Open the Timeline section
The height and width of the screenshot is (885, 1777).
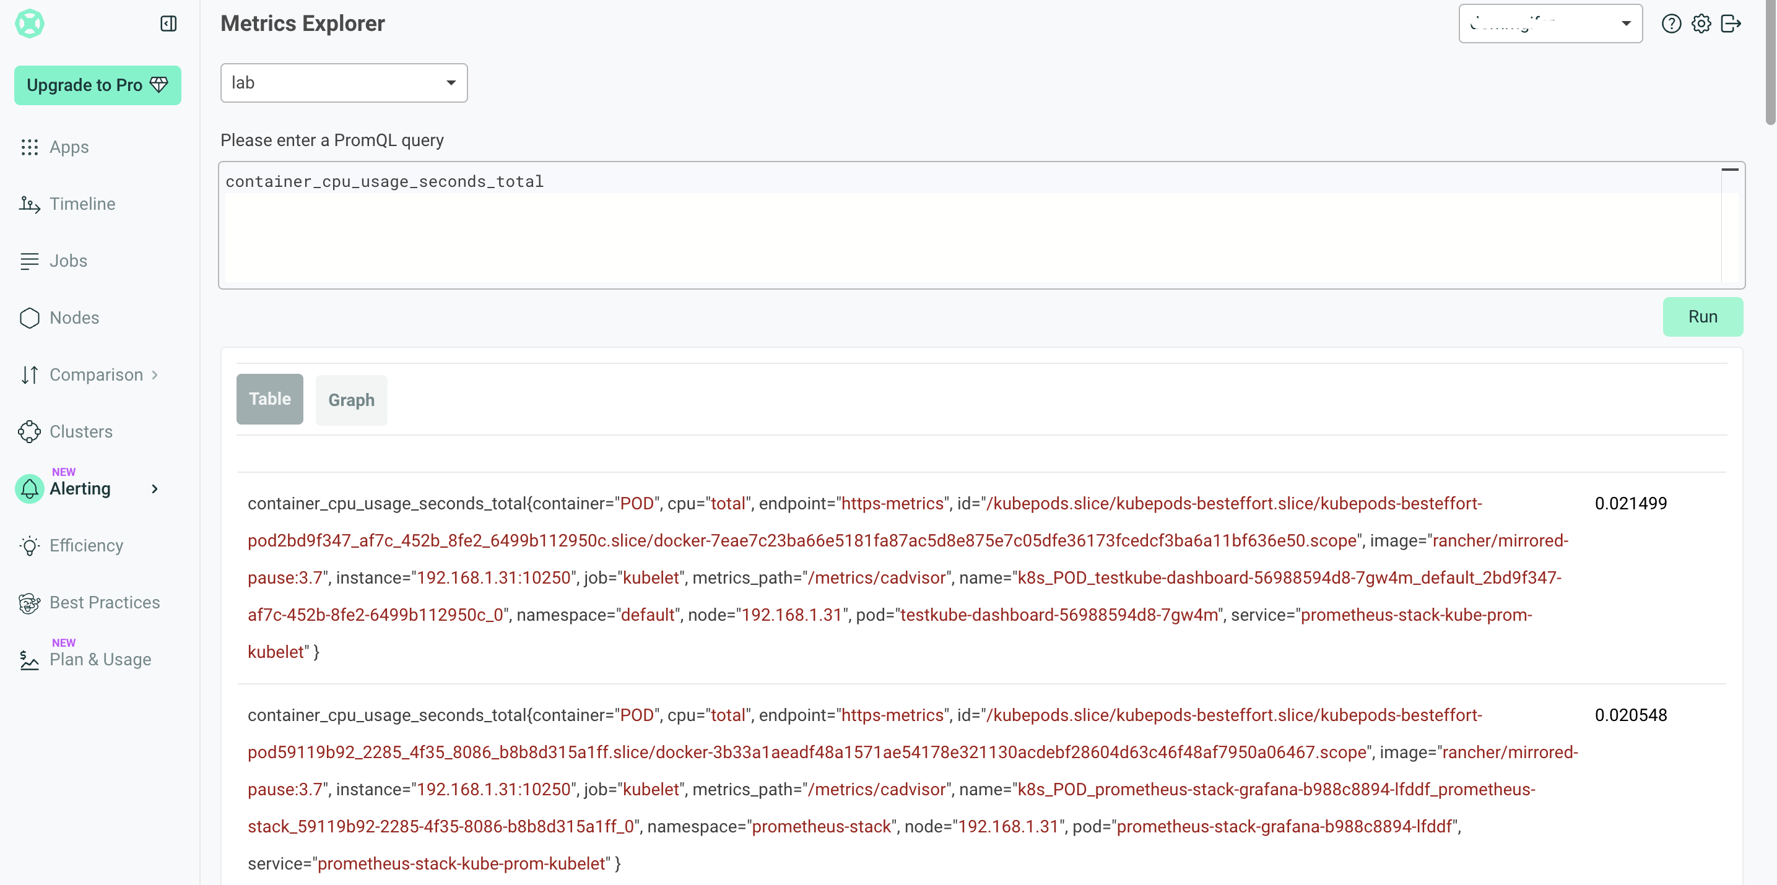pos(82,204)
